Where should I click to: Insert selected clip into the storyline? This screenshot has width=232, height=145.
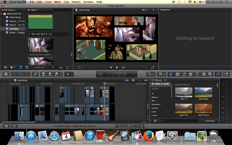[50, 74]
